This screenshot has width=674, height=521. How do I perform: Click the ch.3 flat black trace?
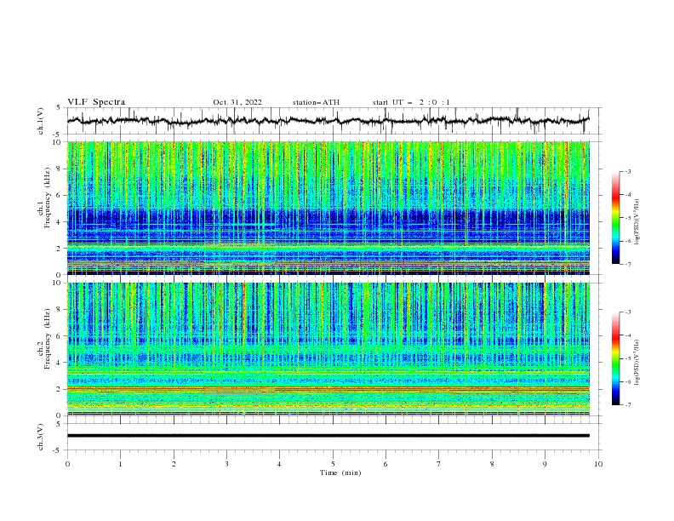pyautogui.click(x=328, y=436)
